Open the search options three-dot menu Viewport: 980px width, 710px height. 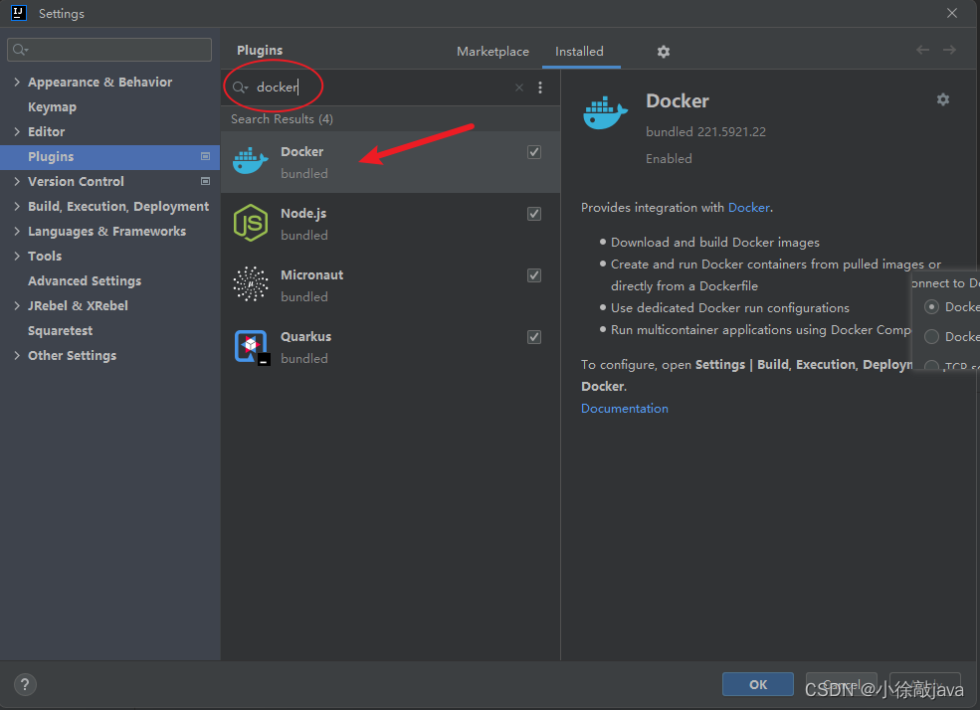(540, 88)
